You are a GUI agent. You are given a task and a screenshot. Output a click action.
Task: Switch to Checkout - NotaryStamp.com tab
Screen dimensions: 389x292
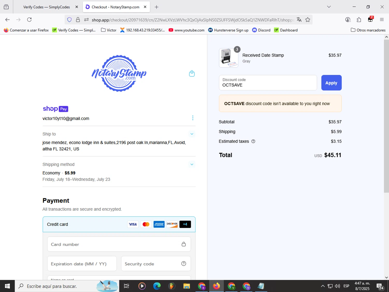coord(115,7)
